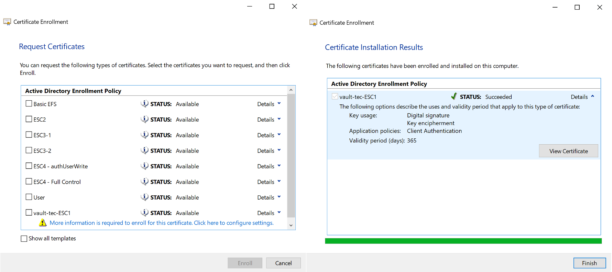Viewport: 612px width, 272px height.
Task: Click the info icon beside ESC2 status
Action: pyautogui.click(x=144, y=119)
